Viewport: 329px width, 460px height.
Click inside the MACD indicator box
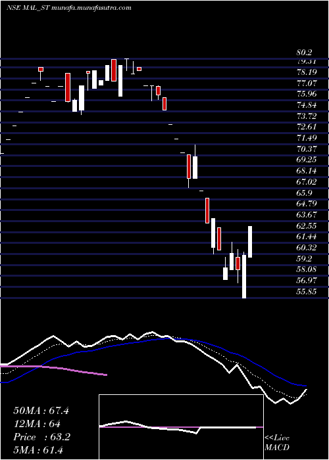point(181,427)
